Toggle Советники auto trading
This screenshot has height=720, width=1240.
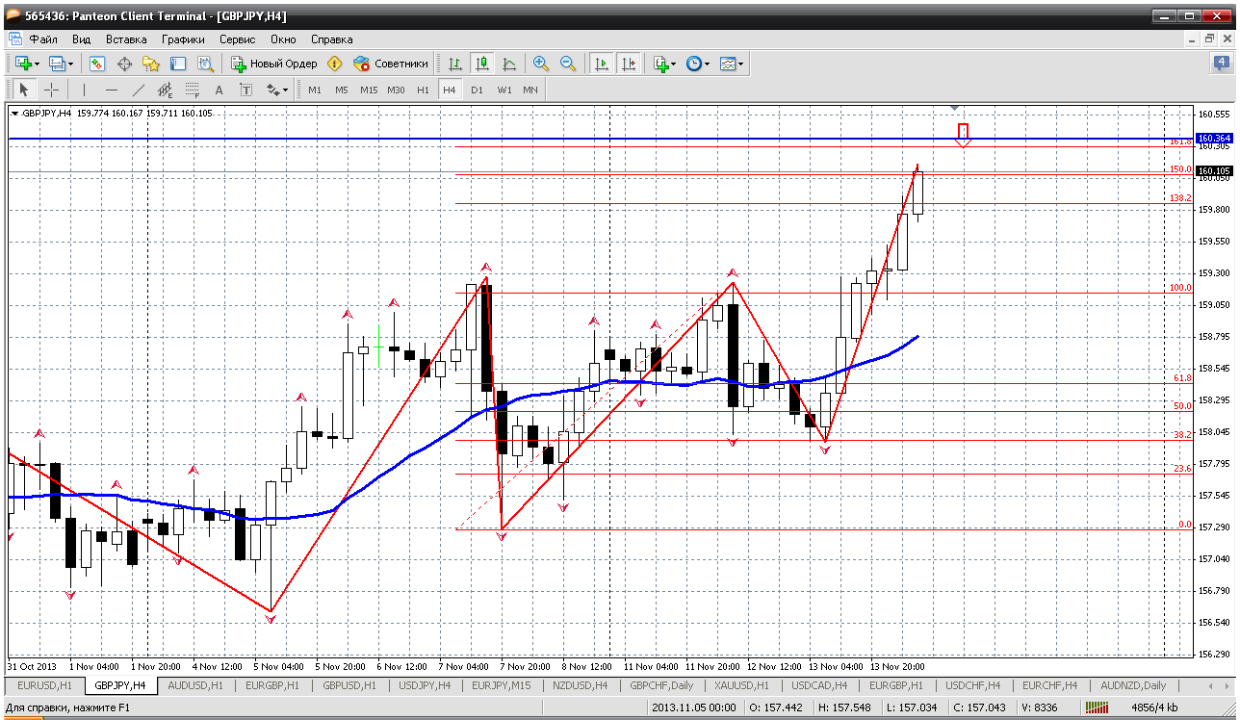pyautogui.click(x=391, y=64)
